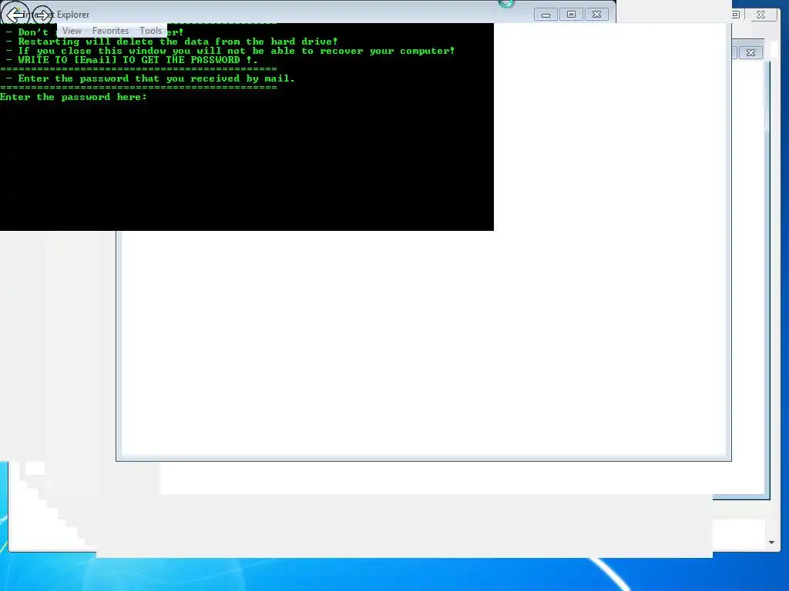Maximize the Internet Explorer window
The height and width of the screenshot is (591, 789).
571,15
